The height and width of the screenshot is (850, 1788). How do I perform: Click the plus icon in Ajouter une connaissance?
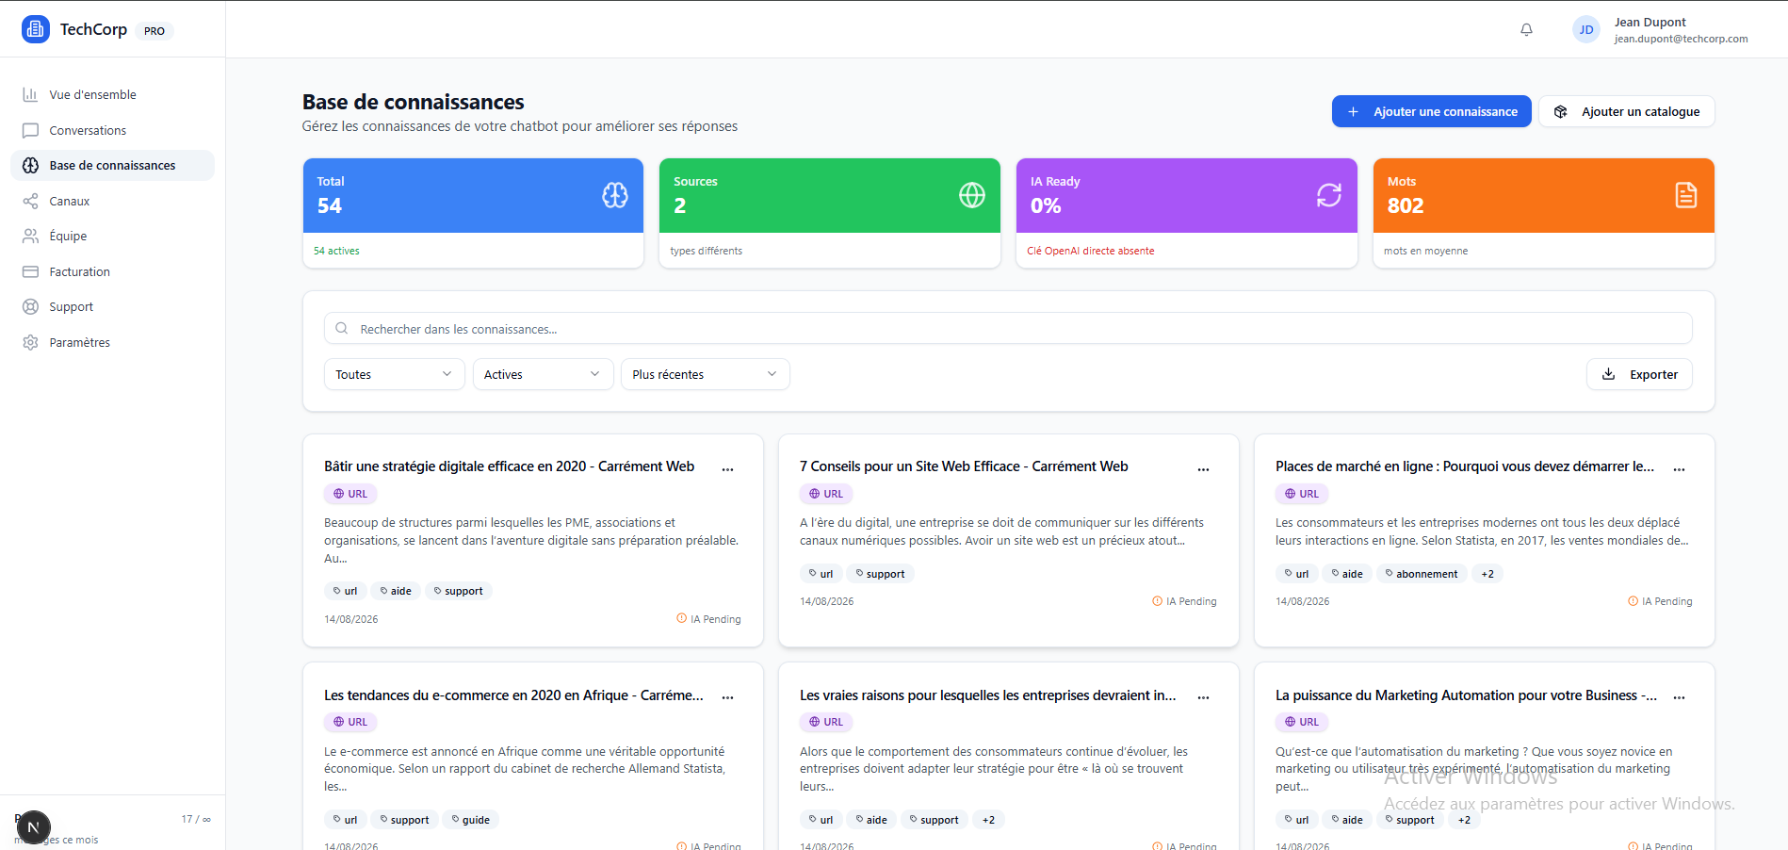tap(1353, 111)
